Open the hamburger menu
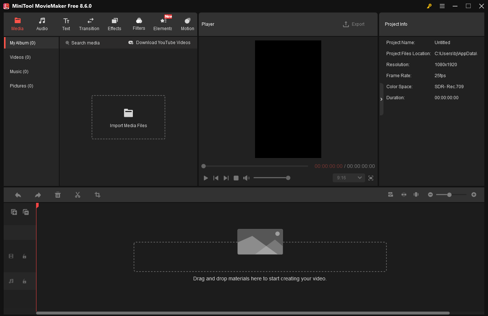Viewport: 488px width, 316px height. [442, 6]
